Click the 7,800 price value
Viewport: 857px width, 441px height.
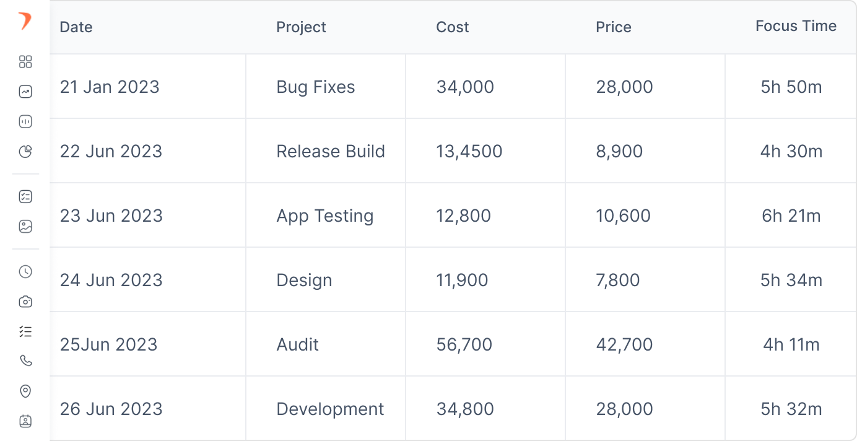click(618, 280)
